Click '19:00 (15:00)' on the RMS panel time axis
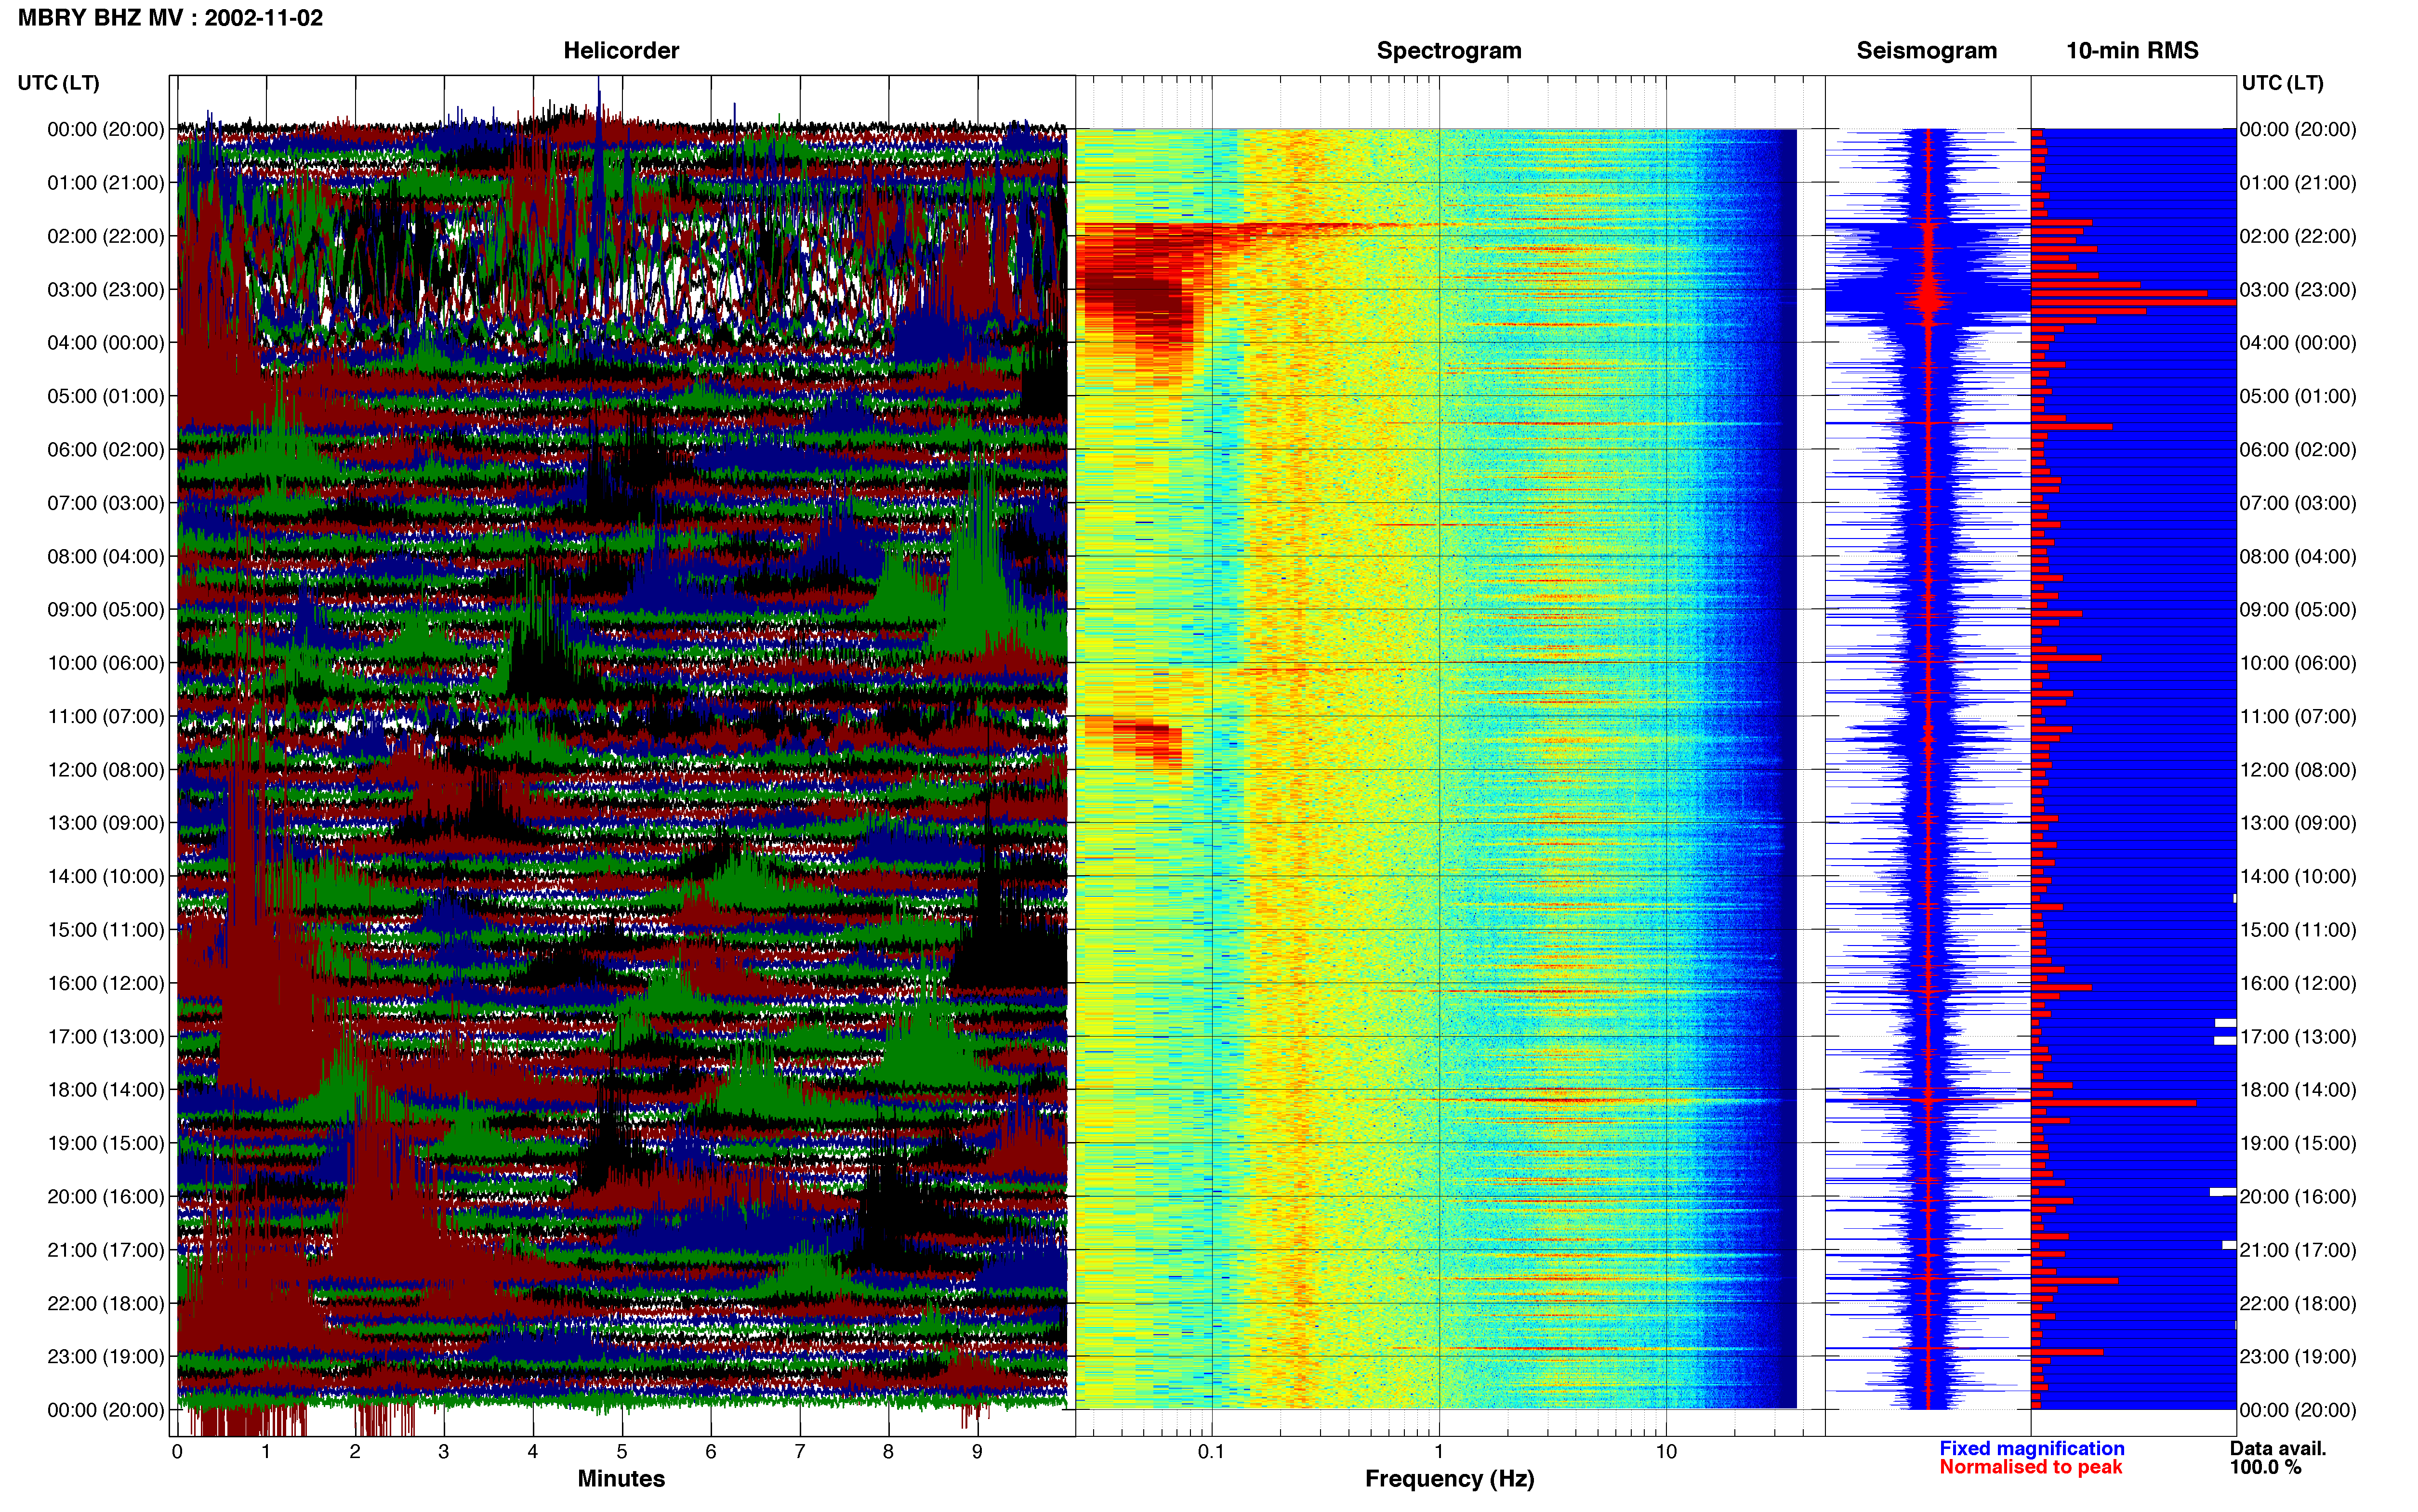Screen dimensions: 2418x1512 2298,1143
